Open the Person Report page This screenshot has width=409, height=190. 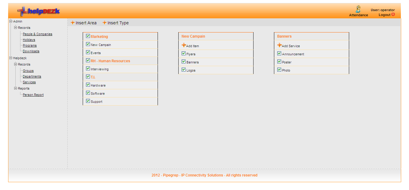[x=33, y=94]
